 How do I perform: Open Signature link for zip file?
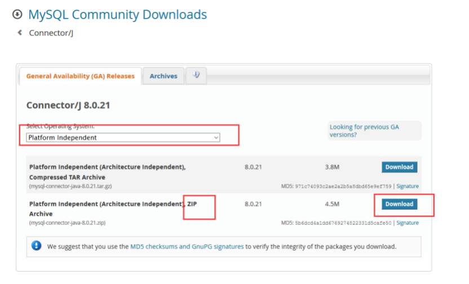tap(408, 223)
